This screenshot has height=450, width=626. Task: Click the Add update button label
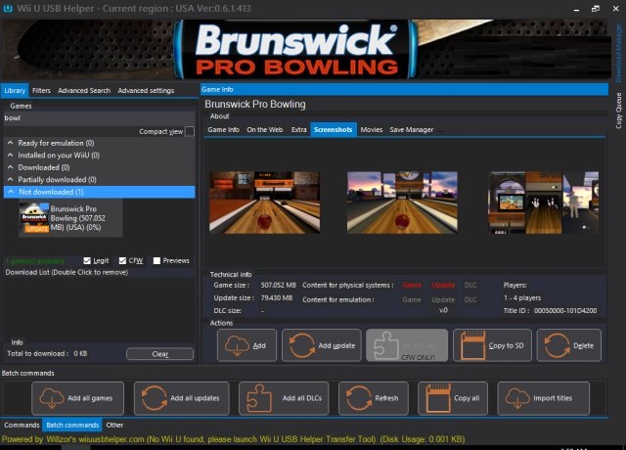[x=336, y=345]
